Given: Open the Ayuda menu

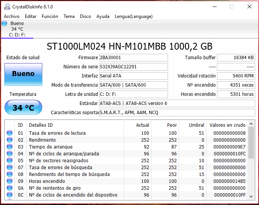Looking at the screenshot, I should pyautogui.click(x=103, y=16).
